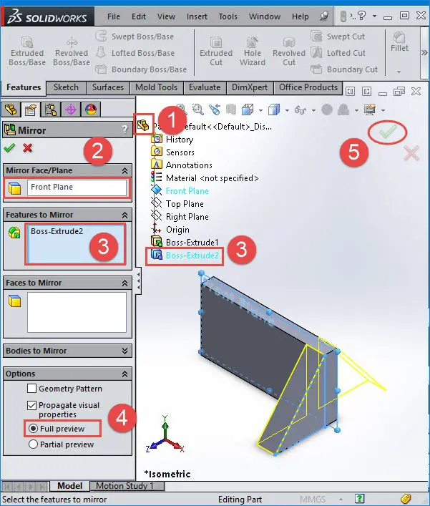Viewport: 430px width, 506px height.
Task: Accept the Mirror with the green checkmark in PropertyManager
Action: pyautogui.click(x=9, y=148)
